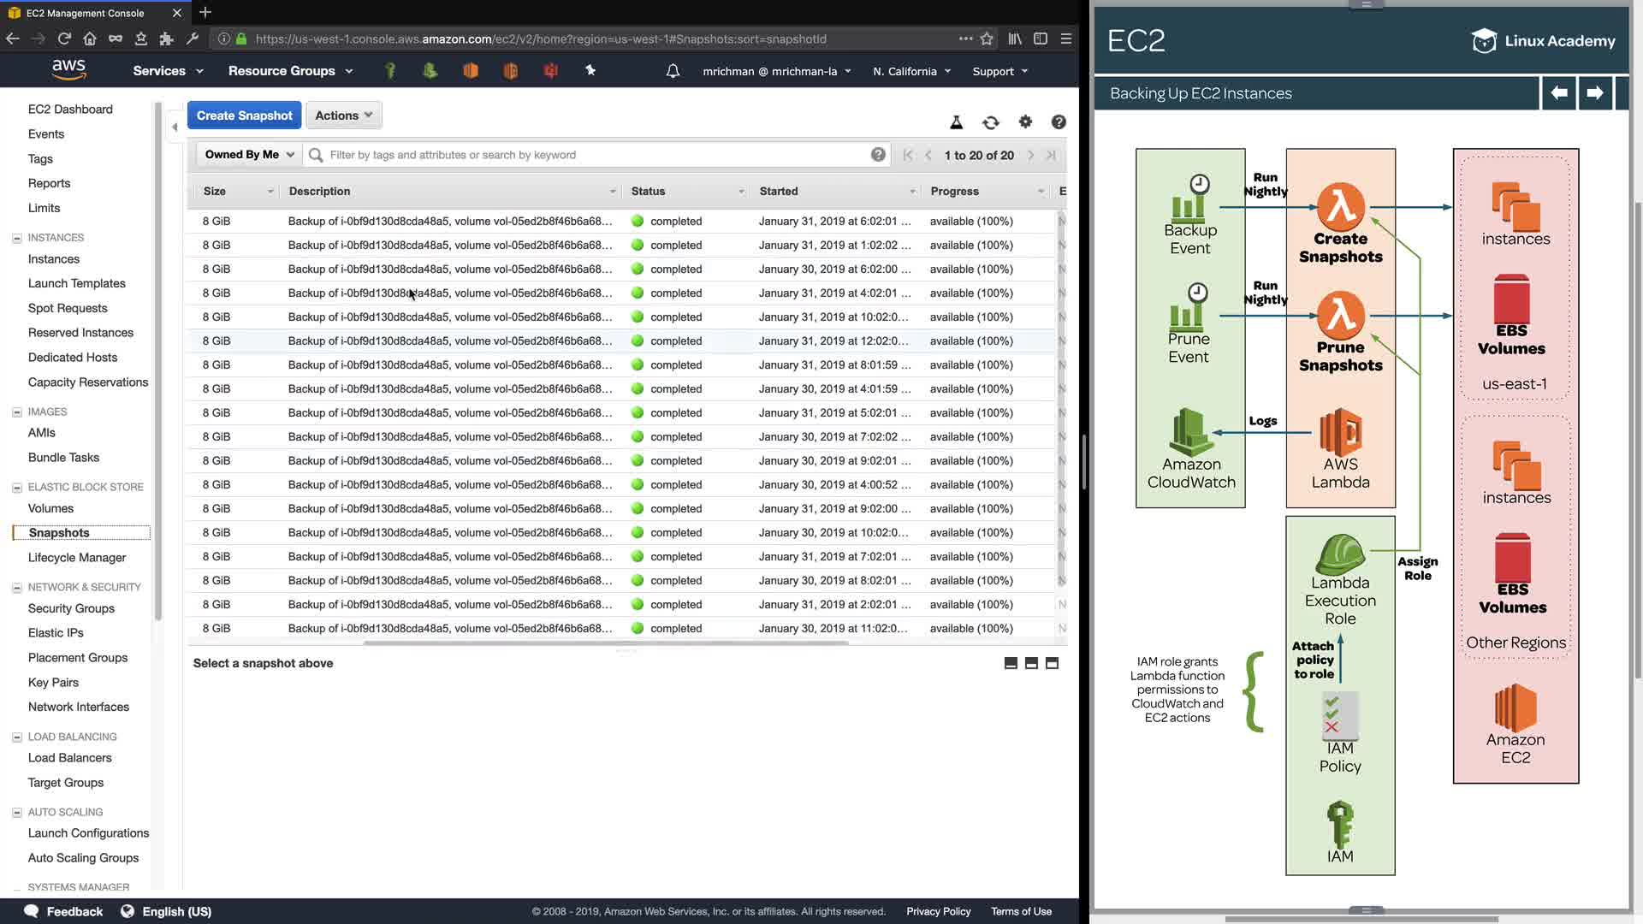Collapse the ELASTIC BLOCK STORE section

click(17, 488)
